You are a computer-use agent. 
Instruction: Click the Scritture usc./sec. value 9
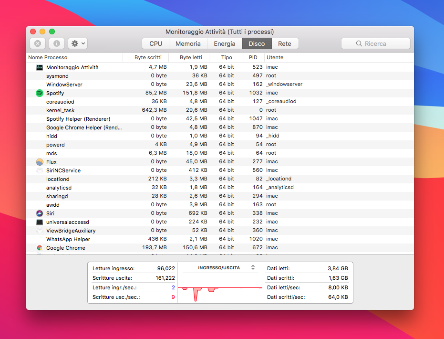(173, 297)
